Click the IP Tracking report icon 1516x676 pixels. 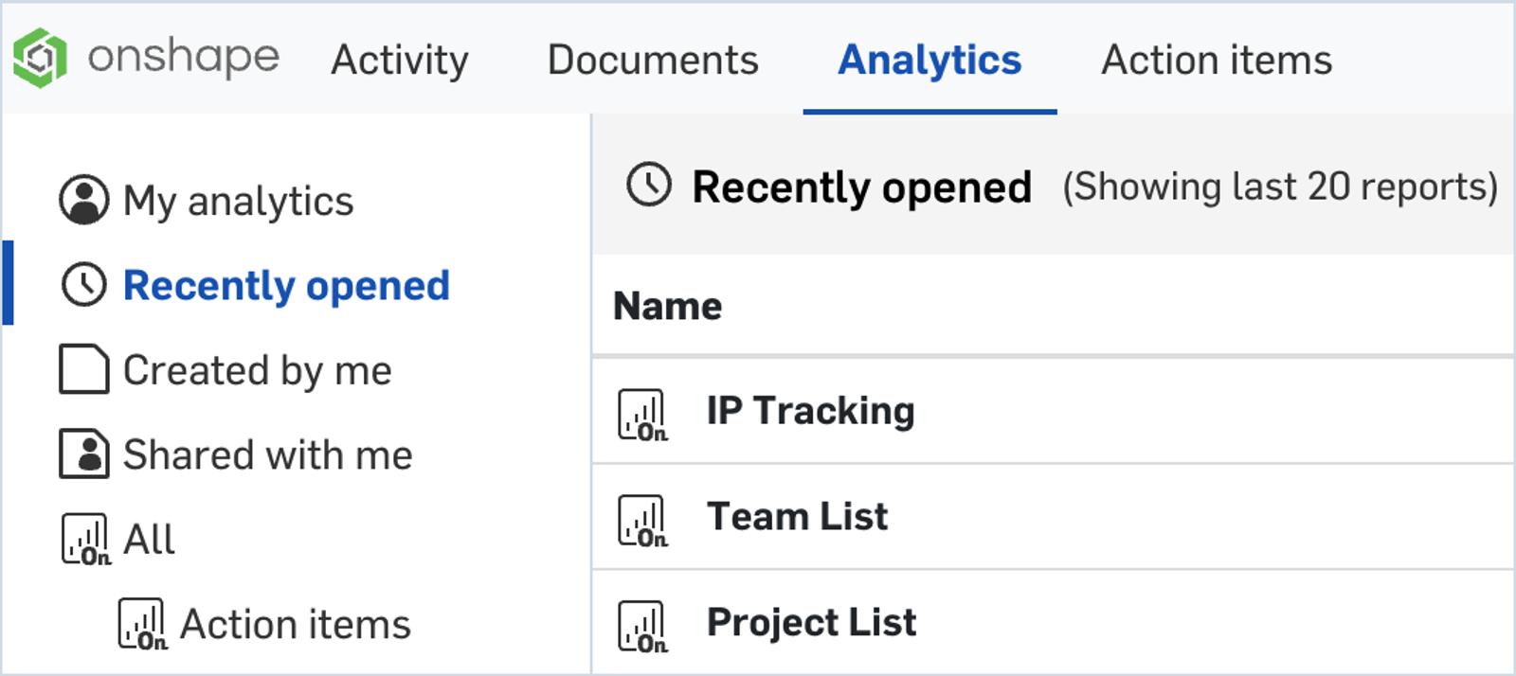pos(642,414)
